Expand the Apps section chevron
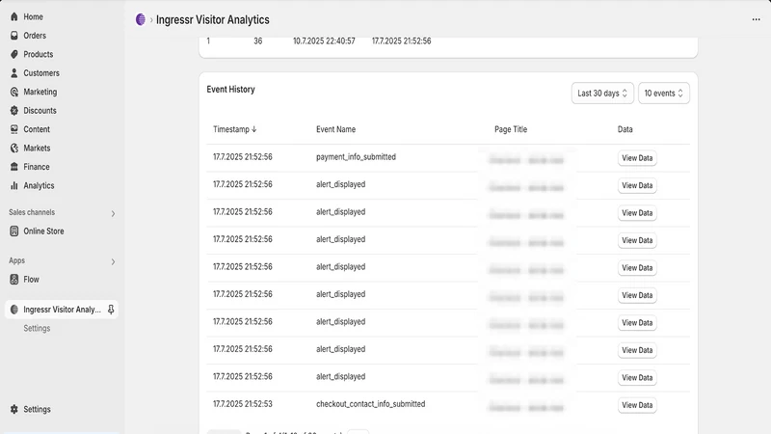 113,261
